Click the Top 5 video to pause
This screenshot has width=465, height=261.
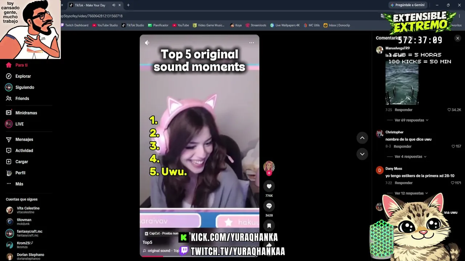click(x=199, y=145)
